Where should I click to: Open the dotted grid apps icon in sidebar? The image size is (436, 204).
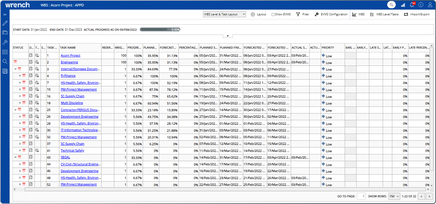tap(5, 52)
